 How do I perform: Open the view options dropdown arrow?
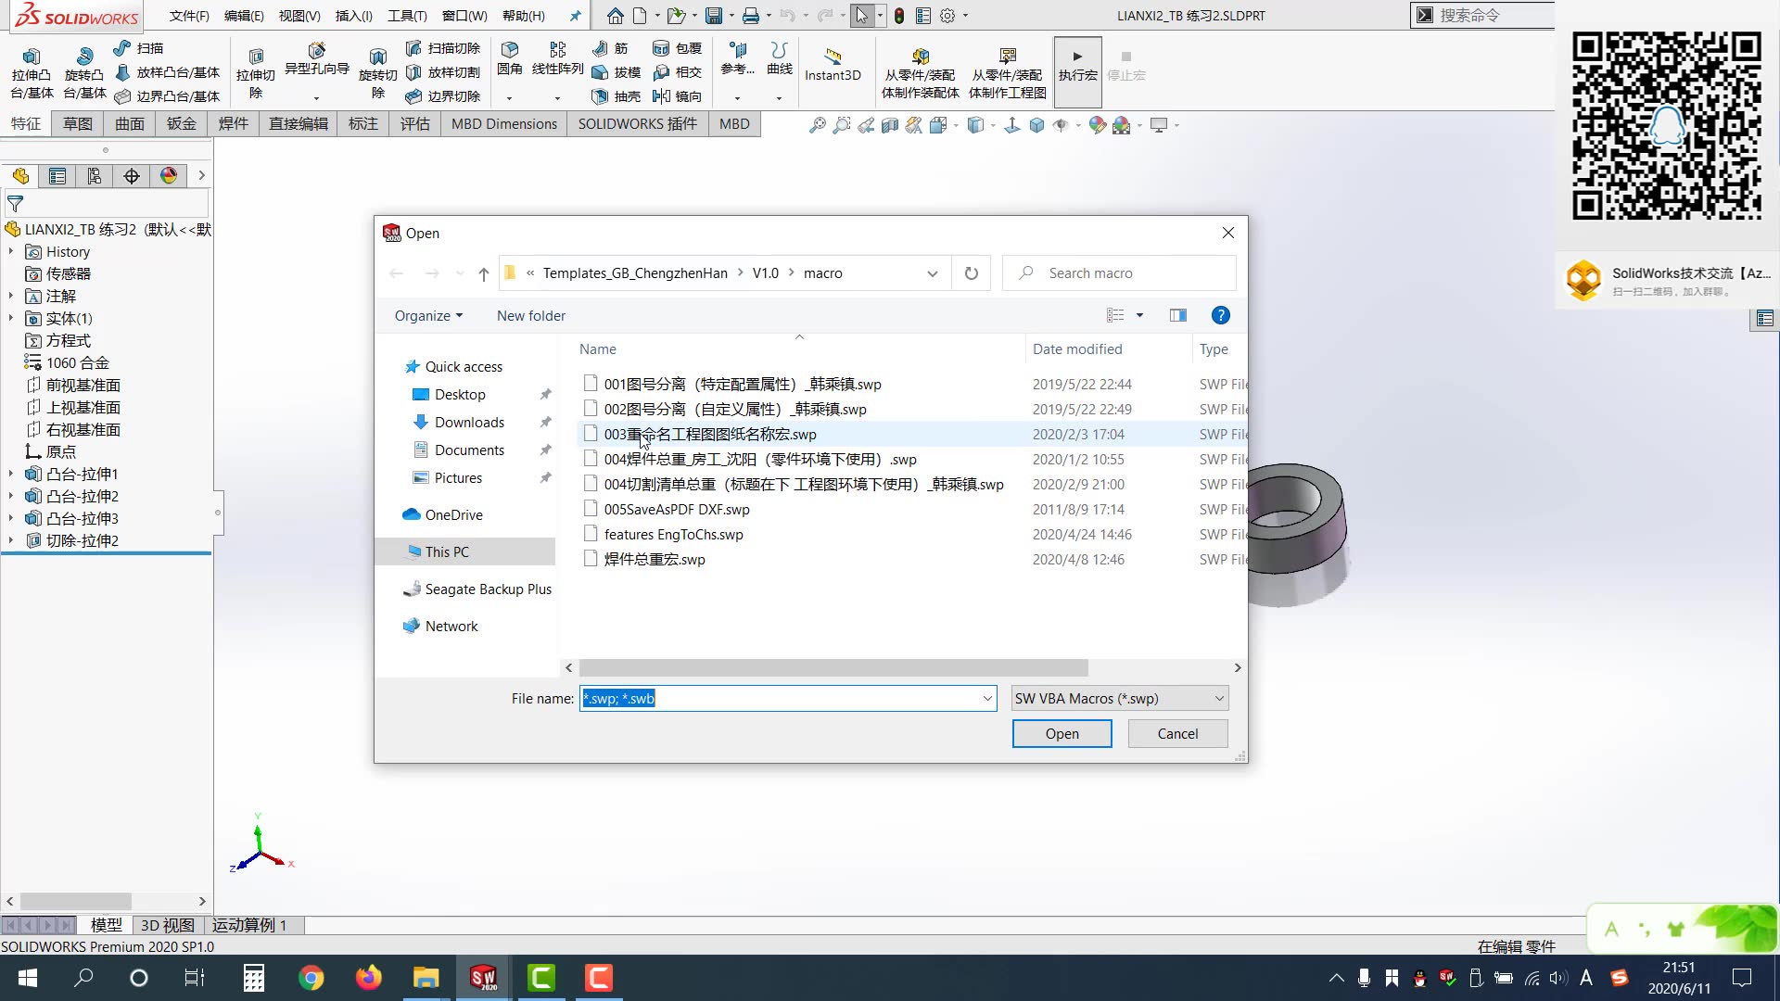pos(1139,316)
